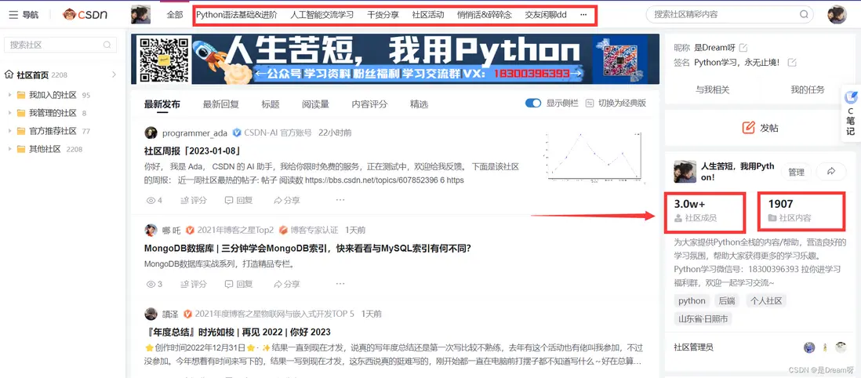Screen dimensions: 861x378
Task: Open the 社区周报「2023-01-08」 post title
Action: (193, 151)
